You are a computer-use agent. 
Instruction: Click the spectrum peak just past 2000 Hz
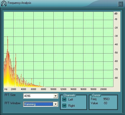click(x=16, y=54)
